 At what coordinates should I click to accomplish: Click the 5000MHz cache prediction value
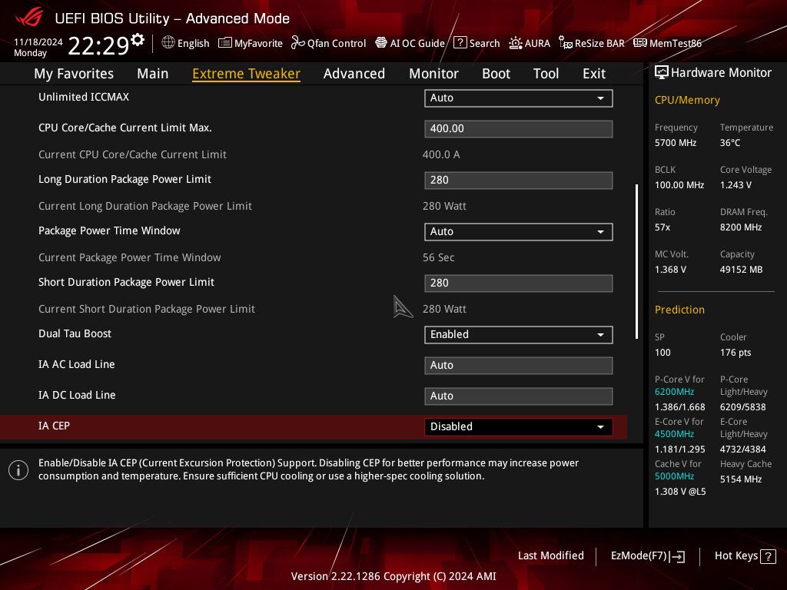[674, 476]
